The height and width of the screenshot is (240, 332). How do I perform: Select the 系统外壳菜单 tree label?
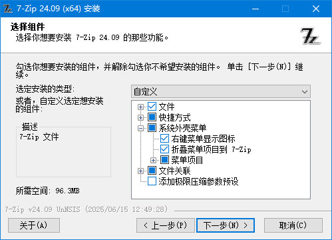182,128
